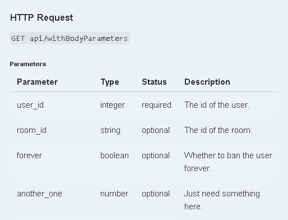The image size is (288, 220).
Task: Click the Description column header
Action: coord(207,82)
